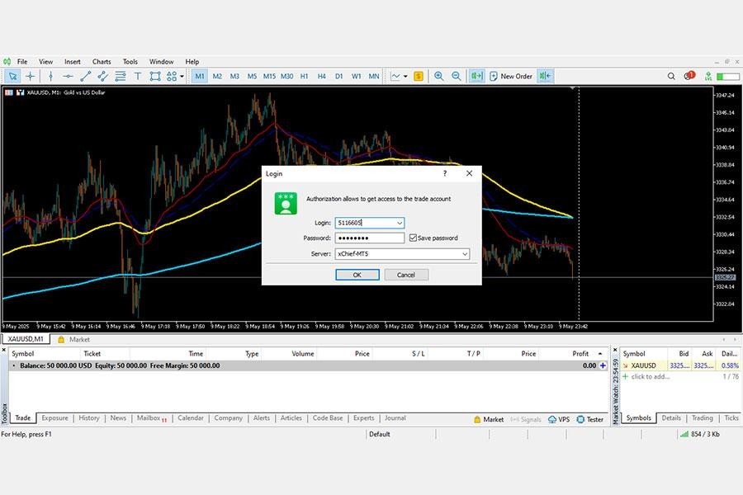Toggle the Save password checkbox
Image resolution: width=743 pixels, height=495 pixels.
(x=413, y=238)
